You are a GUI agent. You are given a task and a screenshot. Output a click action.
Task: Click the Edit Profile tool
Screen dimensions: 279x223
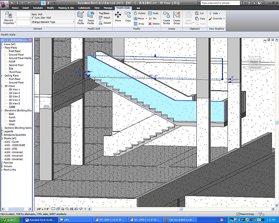pyautogui.click(x=81, y=17)
